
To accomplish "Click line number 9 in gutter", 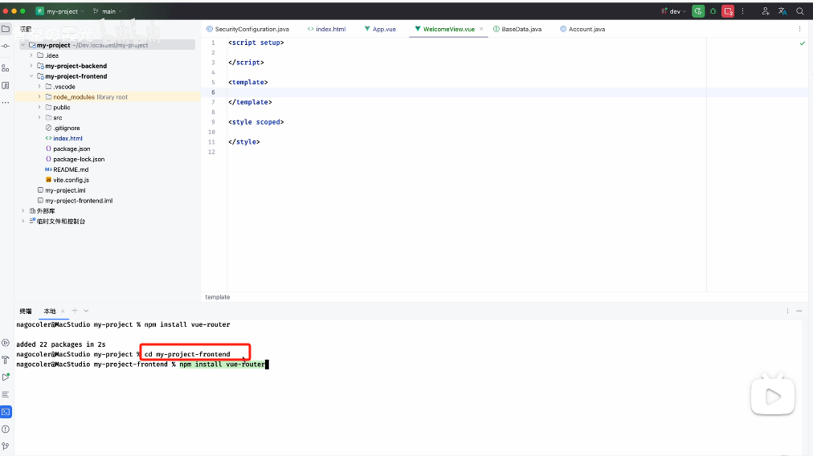I will coord(213,122).
